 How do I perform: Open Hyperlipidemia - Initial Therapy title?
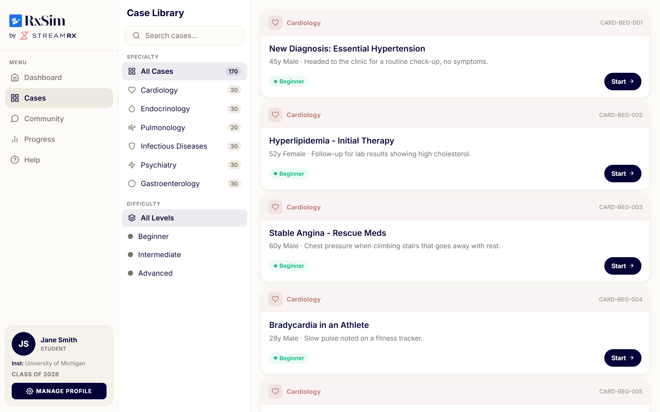pyautogui.click(x=331, y=141)
